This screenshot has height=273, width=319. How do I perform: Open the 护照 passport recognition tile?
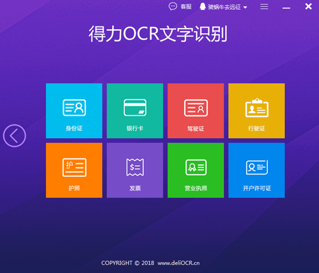point(74,170)
